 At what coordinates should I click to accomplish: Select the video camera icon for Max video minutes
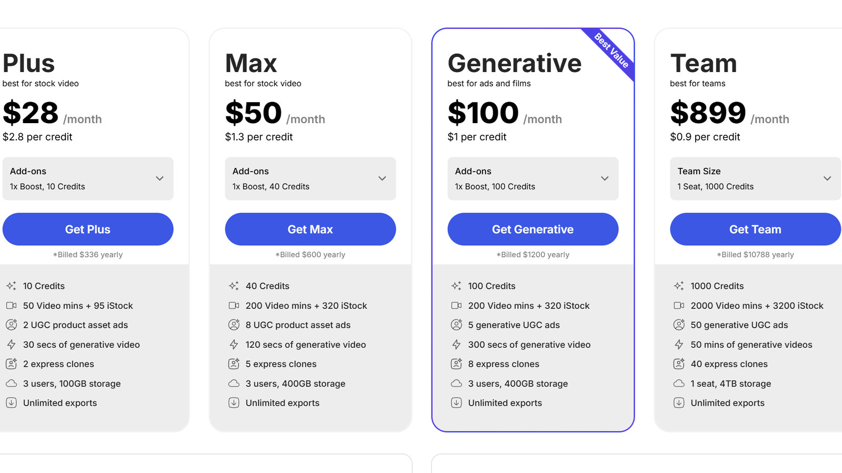pos(234,305)
